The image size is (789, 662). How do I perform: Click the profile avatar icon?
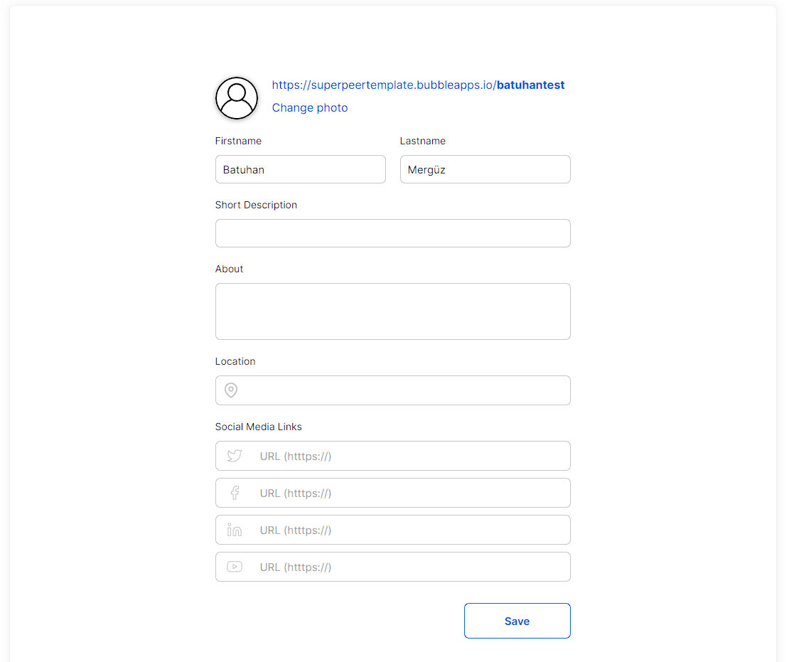[237, 98]
